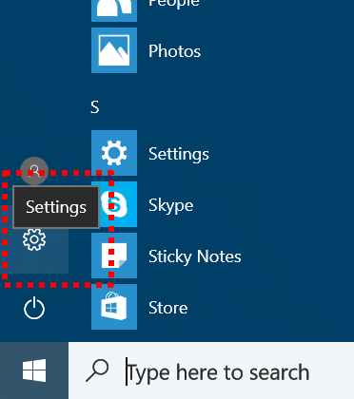Open Settings gear in Start sidebar
Screen dimensions: 354x399
(x=34, y=239)
